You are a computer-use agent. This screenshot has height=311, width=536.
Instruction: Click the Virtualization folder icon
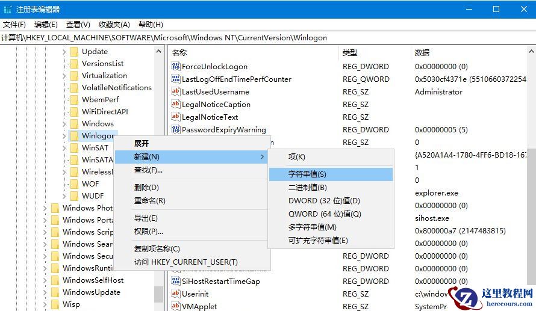74,75
